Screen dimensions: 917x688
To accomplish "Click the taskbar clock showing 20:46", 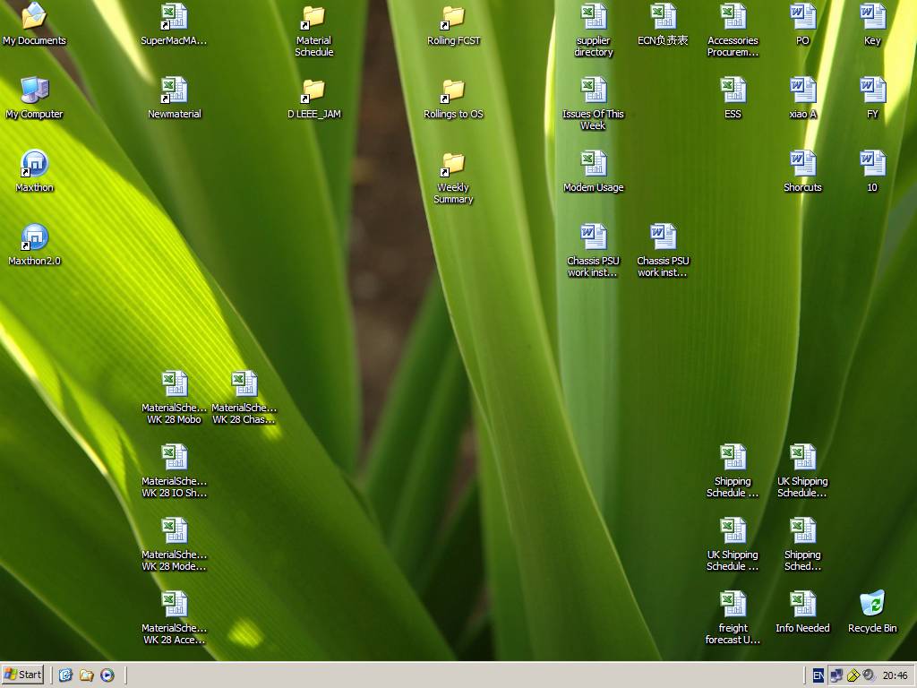I will (x=895, y=675).
